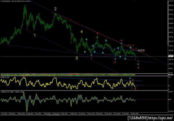
Task: Click the 7 Oct 2010 date label
Action: 3,114
